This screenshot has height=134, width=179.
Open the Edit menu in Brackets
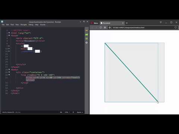point(7,25)
